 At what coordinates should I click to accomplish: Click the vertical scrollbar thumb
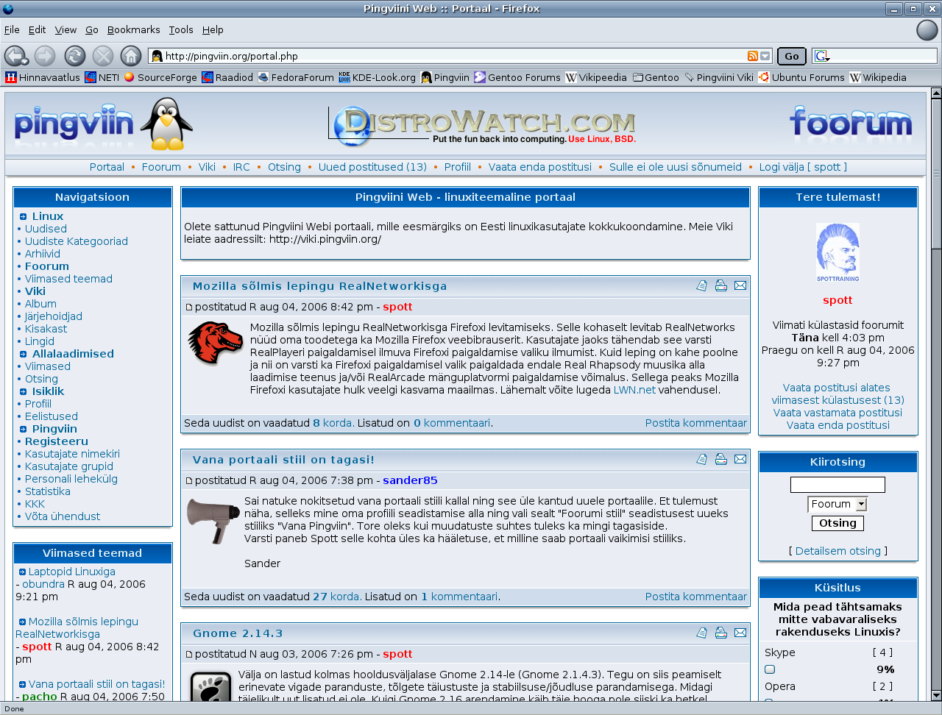(936, 174)
